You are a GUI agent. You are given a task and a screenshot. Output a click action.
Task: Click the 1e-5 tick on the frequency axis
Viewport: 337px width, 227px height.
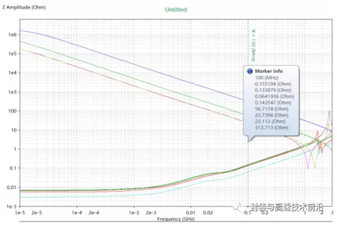pos(20,213)
